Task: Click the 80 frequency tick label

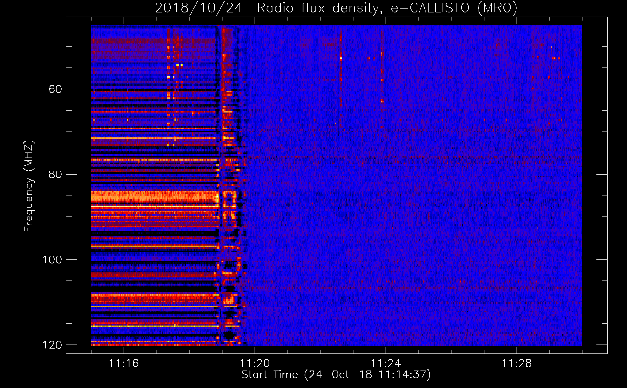Action: [55, 175]
